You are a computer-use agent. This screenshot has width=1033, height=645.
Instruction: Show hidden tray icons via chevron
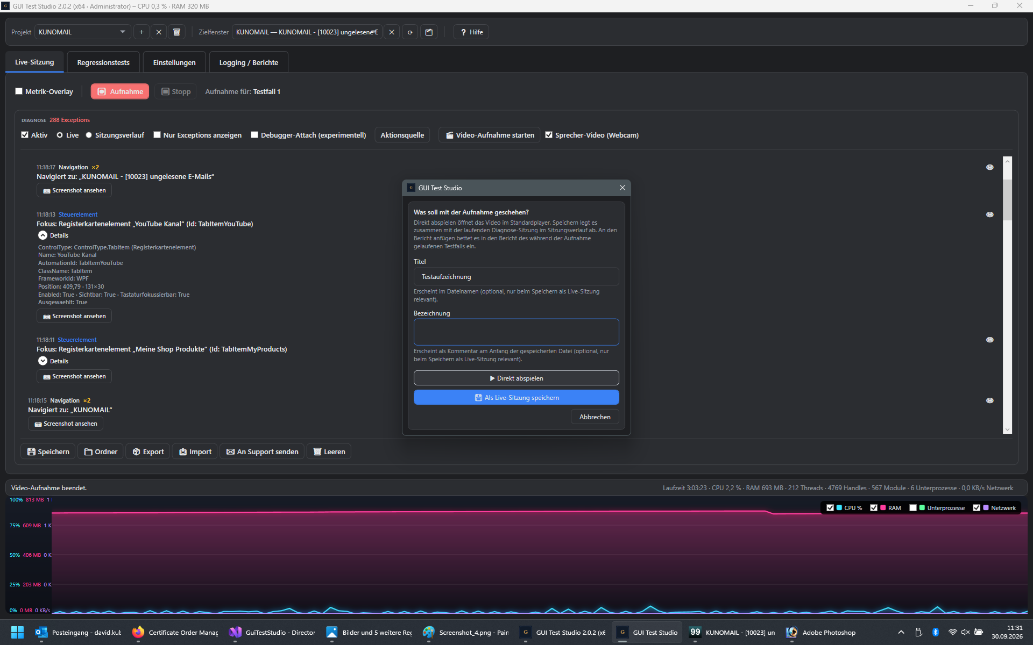[901, 632]
